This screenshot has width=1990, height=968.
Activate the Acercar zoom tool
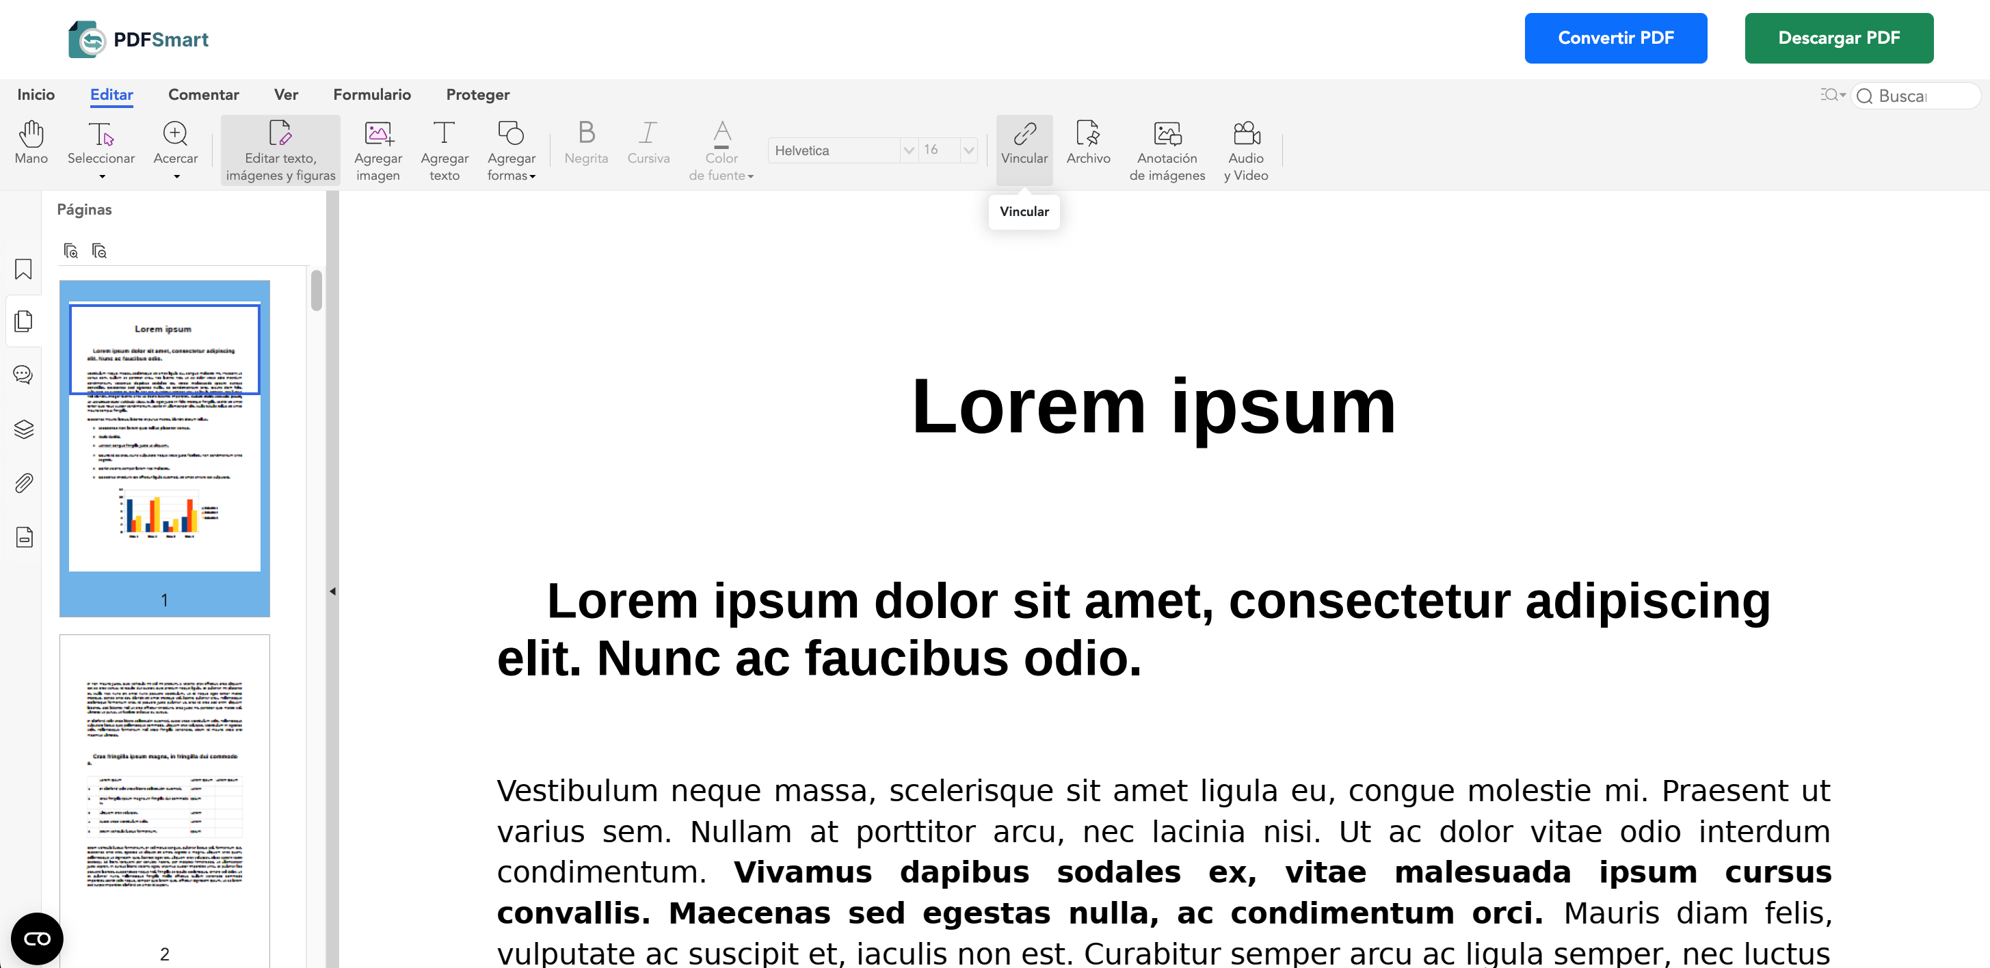pos(175,143)
